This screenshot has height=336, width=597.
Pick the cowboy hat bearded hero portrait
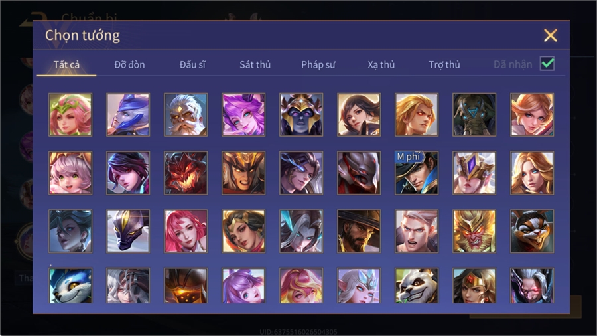coord(359,231)
